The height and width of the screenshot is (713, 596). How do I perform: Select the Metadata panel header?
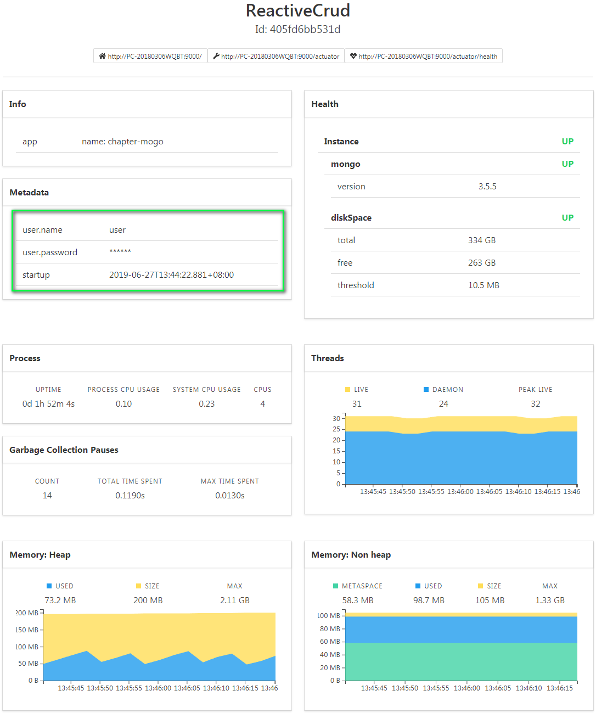[29, 192]
